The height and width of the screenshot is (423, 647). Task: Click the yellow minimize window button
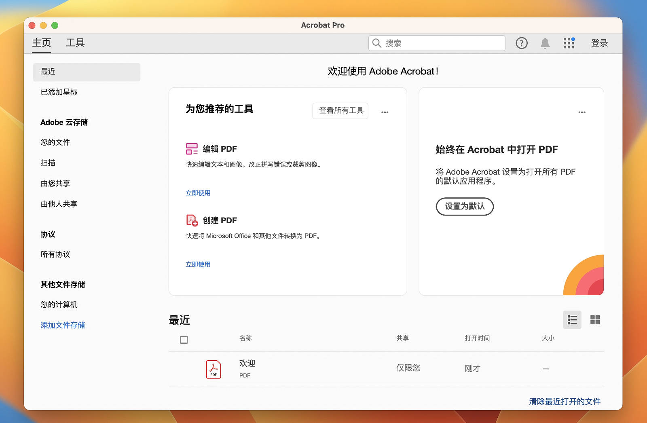click(x=43, y=25)
